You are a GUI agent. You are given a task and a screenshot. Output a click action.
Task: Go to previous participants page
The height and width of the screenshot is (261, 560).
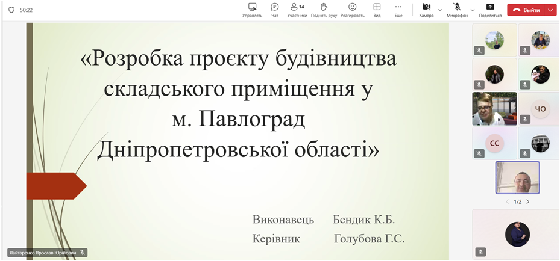point(507,201)
